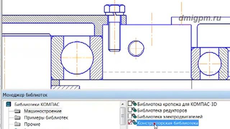
Task: Click the left bearing ball circle
Action: [77, 58]
